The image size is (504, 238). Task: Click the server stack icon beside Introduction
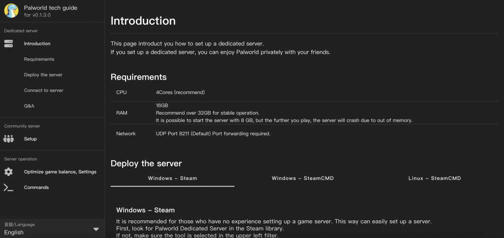point(8,44)
